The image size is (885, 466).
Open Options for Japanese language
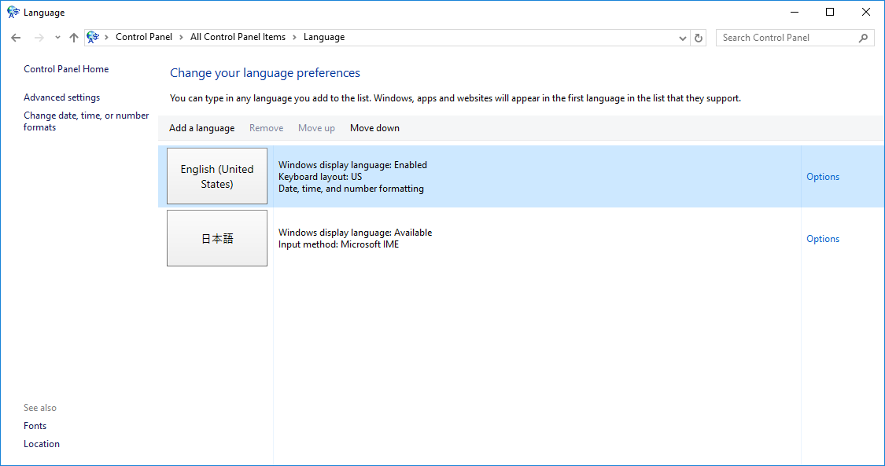pos(823,239)
